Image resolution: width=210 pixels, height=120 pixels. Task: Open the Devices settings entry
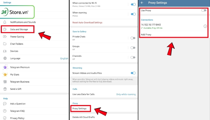click(x=34, y=51)
